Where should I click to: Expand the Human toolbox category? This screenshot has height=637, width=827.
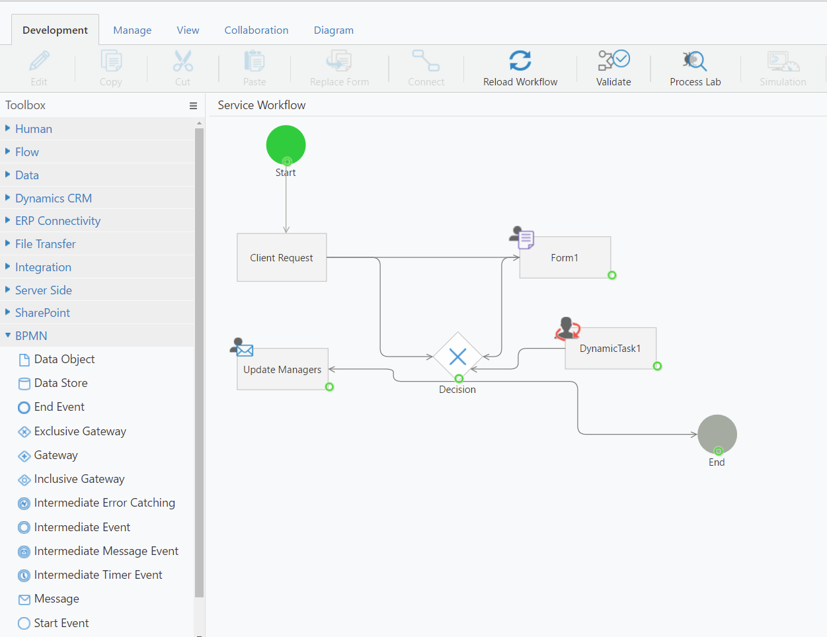point(97,129)
